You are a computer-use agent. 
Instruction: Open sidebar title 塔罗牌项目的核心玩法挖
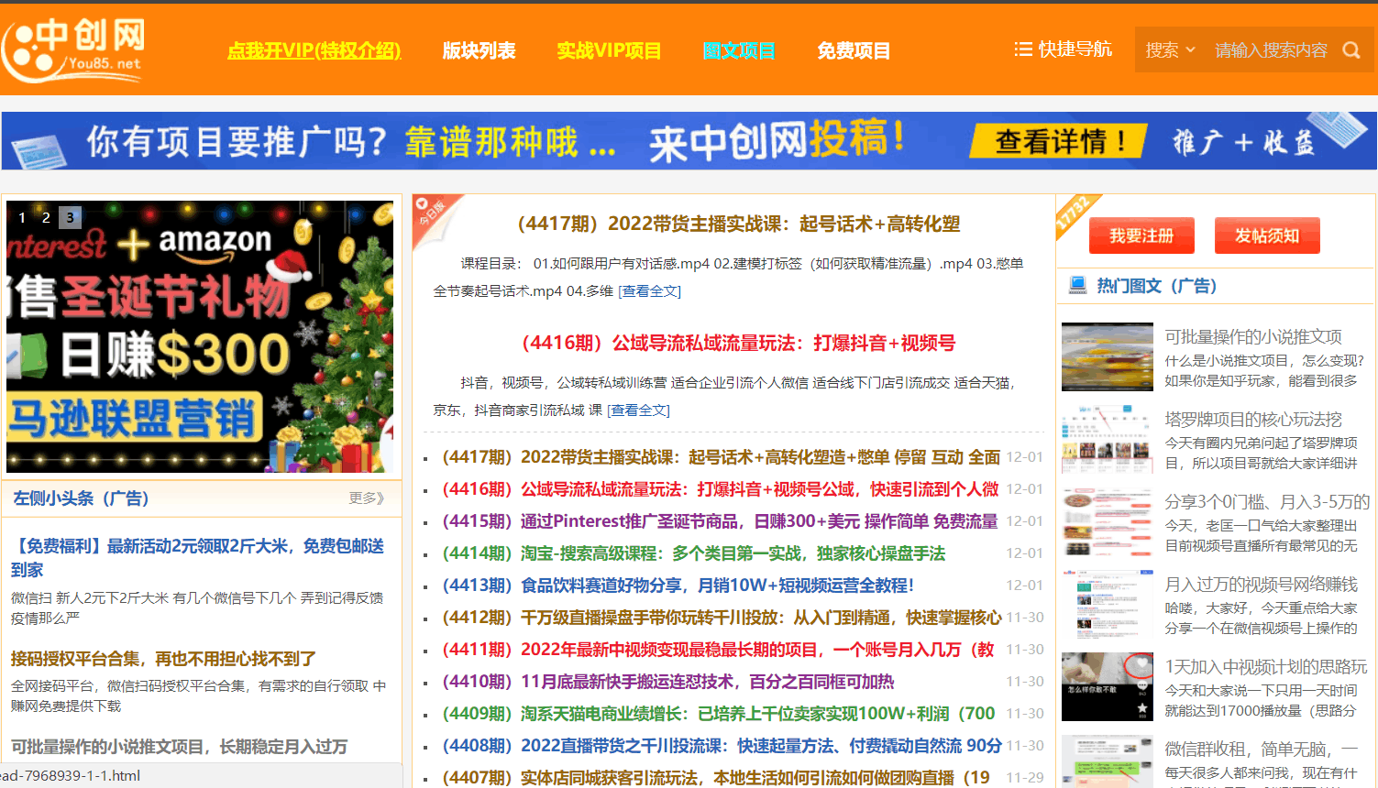[1253, 419]
